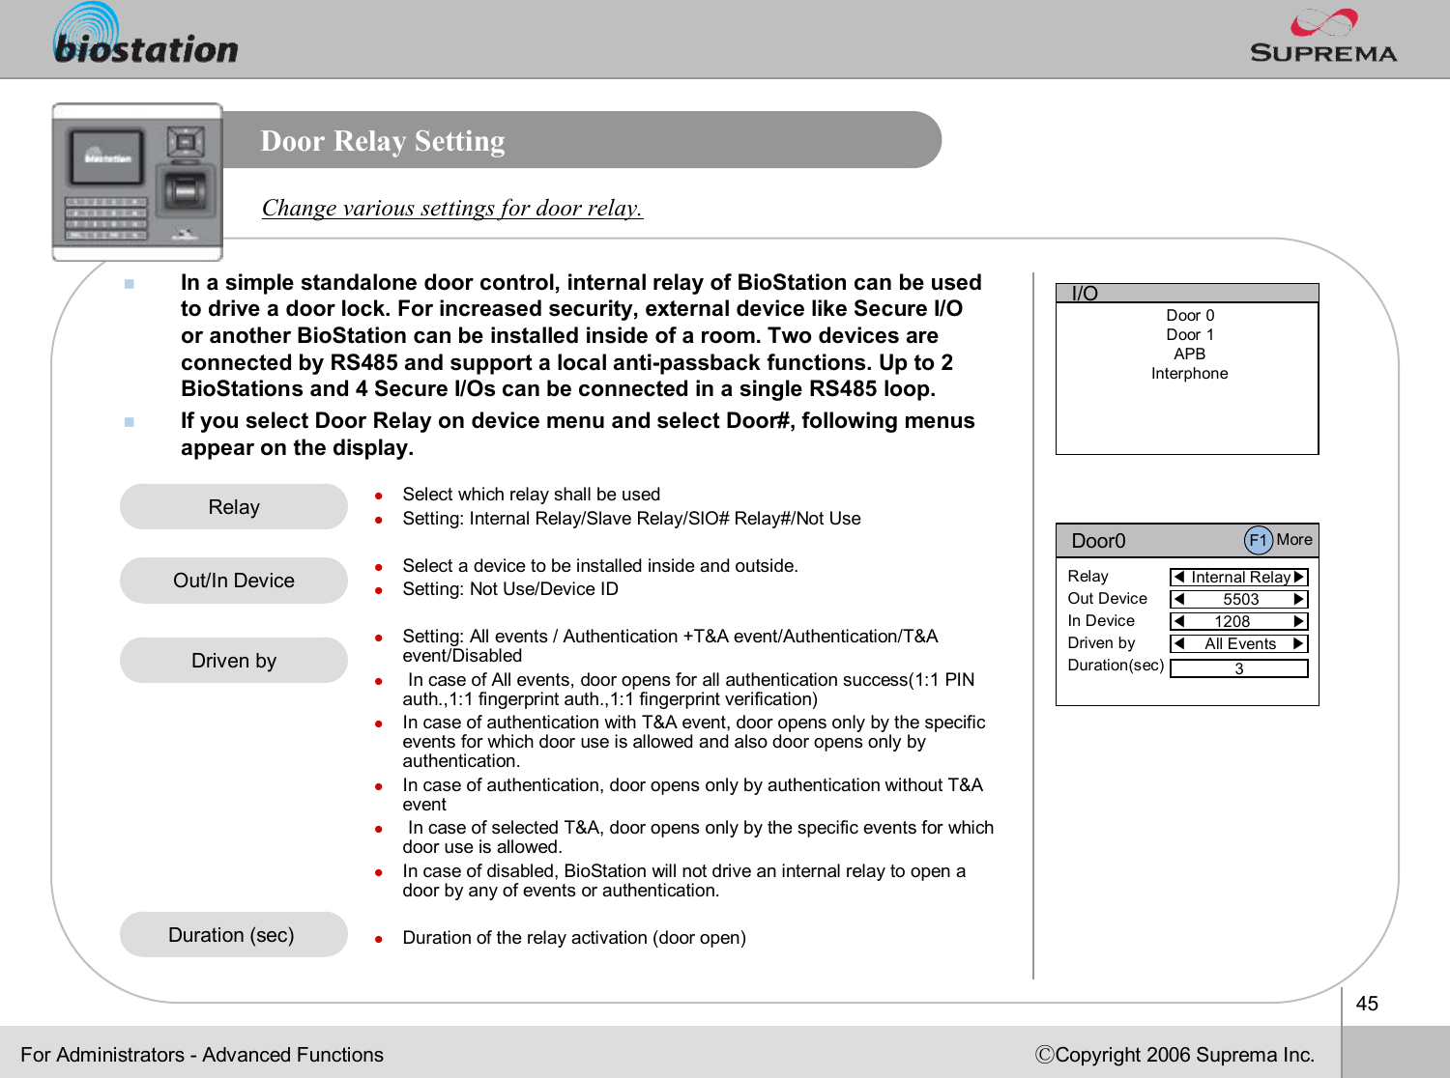
Task: Click right arrow of Driven by field
Action: click(x=1299, y=643)
